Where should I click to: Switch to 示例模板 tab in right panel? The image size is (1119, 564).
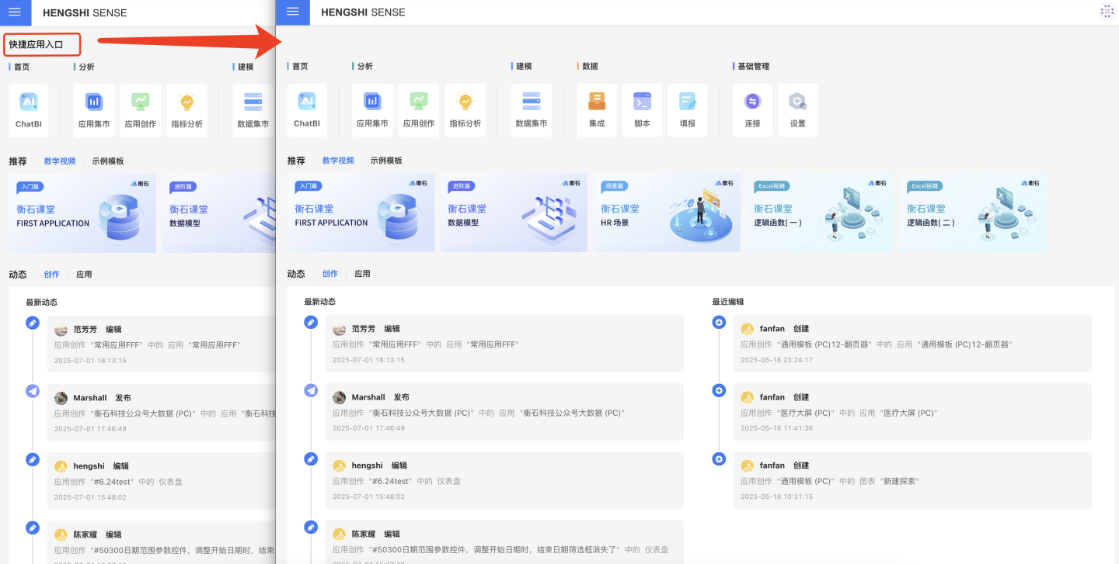click(x=386, y=161)
